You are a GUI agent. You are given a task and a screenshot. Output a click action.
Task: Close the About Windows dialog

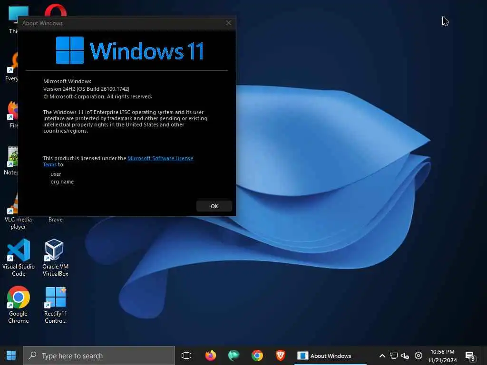229,23
